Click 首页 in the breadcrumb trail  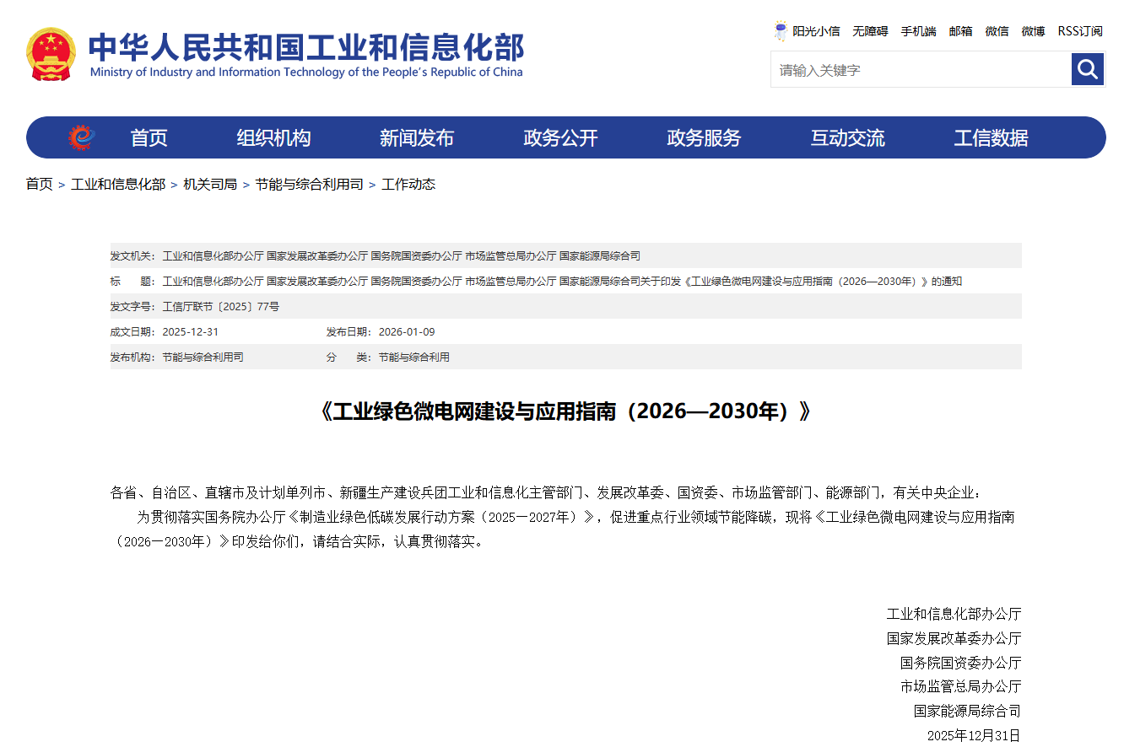tap(39, 184)
